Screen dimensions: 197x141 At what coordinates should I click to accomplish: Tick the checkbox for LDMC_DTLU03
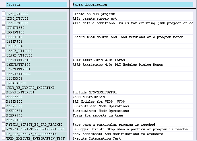(x=3, y=18)
